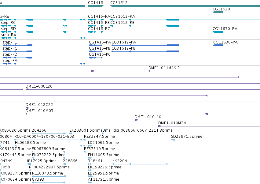Click protein CG31612-PB
This screenshot has width=260, height=184.
click(x=123, y=48)
